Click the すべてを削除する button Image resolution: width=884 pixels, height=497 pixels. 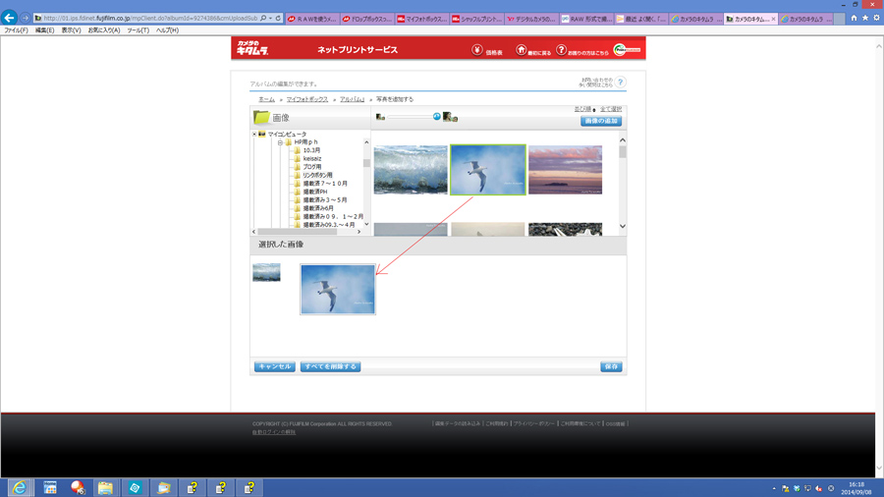330,366
